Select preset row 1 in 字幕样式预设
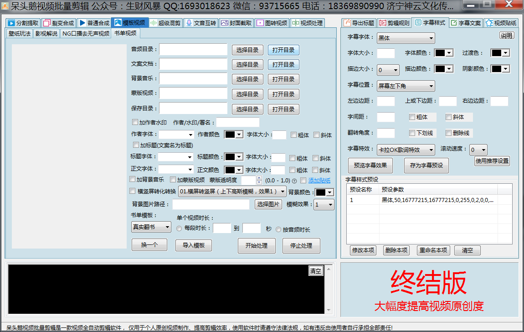524x332 pixels. coord(429,200)
